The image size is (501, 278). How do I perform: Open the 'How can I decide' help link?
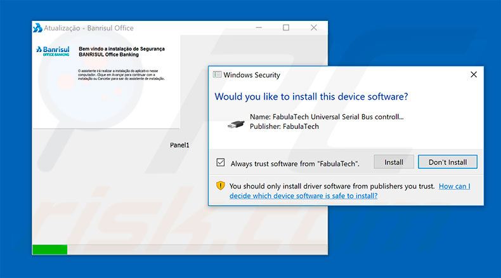349,190
